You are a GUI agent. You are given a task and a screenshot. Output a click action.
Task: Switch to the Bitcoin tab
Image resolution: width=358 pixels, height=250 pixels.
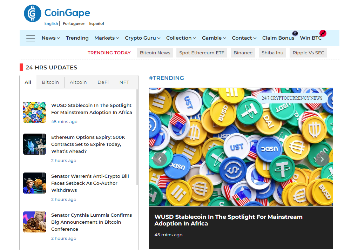(x=50, y=82)
